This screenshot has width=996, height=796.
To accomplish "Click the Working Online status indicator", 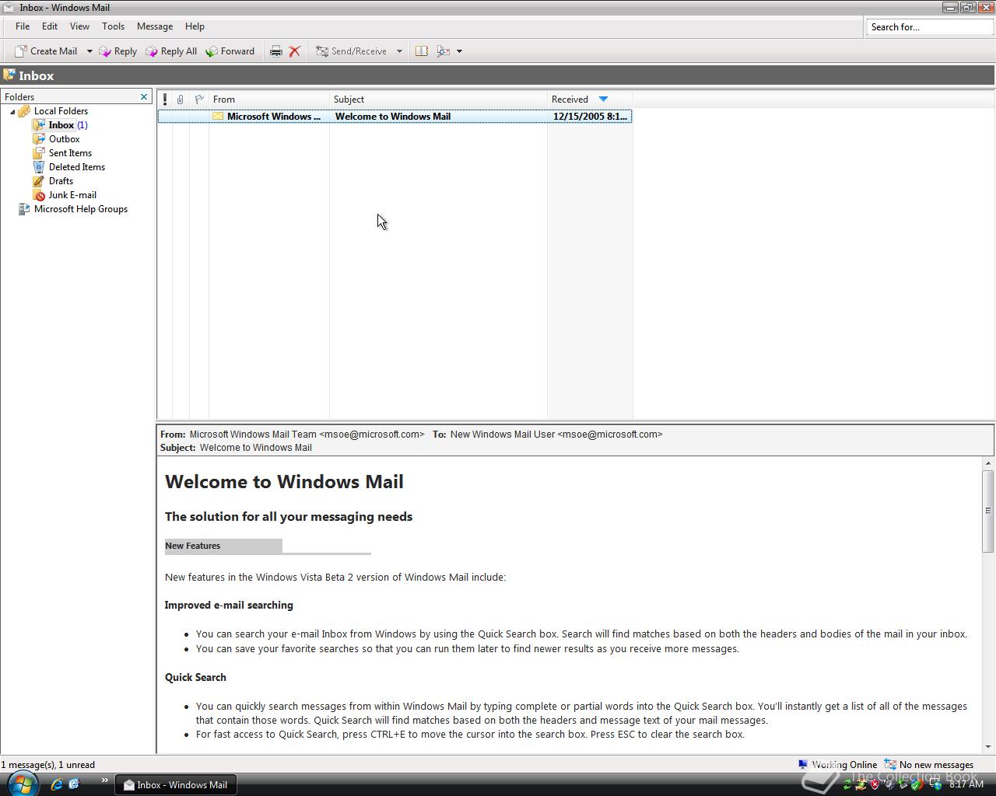I will pyautogui.click(x=837, y=765).
